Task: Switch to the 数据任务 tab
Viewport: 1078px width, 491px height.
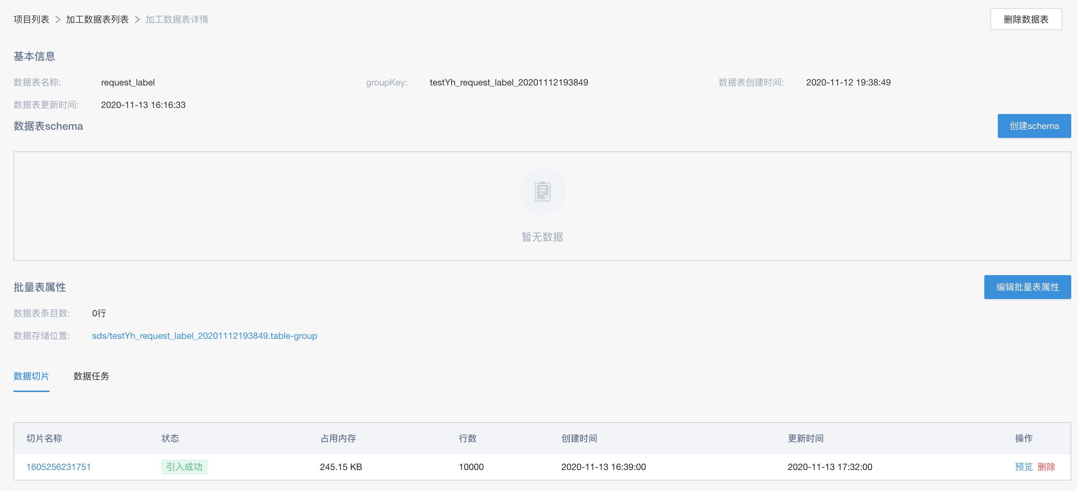Action: coord(91,376)
